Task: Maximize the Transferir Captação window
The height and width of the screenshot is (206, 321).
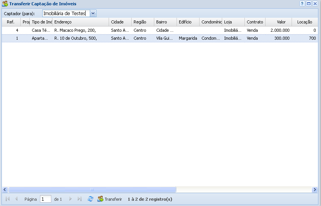Action: click(x=309, y=3)
